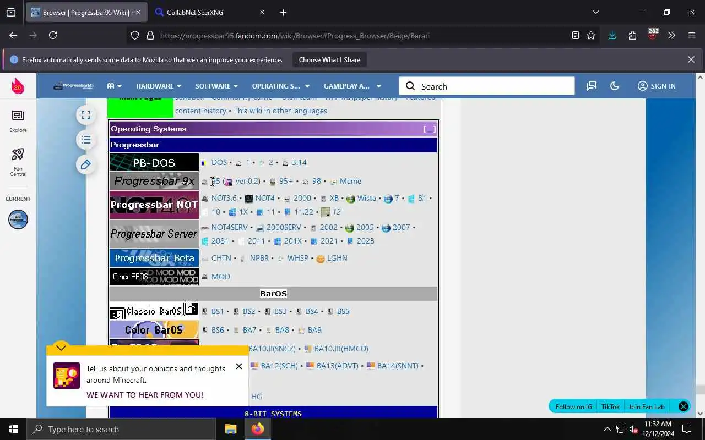
Task: Follow the 2000SERV link
Action: pyautogui.click(x=284, y=227)
